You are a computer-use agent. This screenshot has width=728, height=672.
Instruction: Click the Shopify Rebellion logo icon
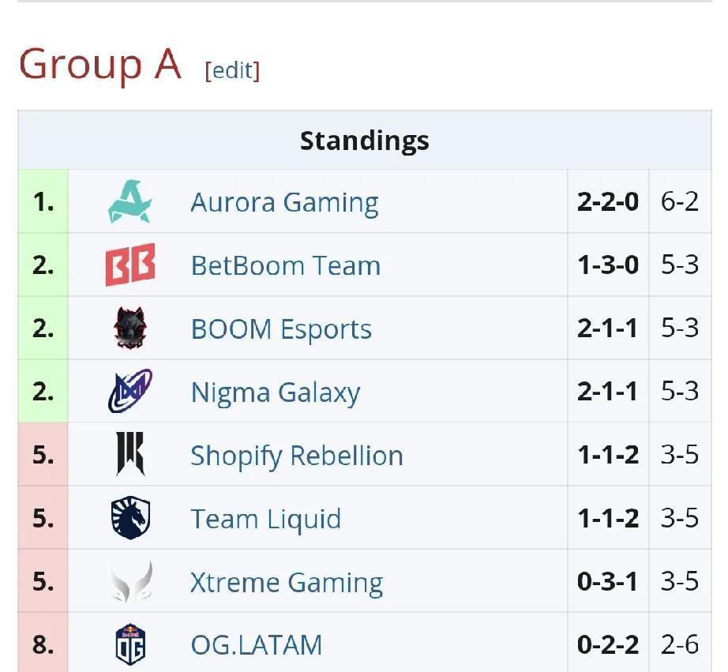(130, 455)
